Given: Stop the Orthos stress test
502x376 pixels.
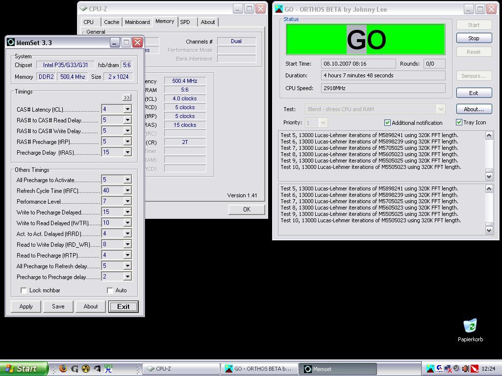Looking at the screenshot, I should (474, 38).
